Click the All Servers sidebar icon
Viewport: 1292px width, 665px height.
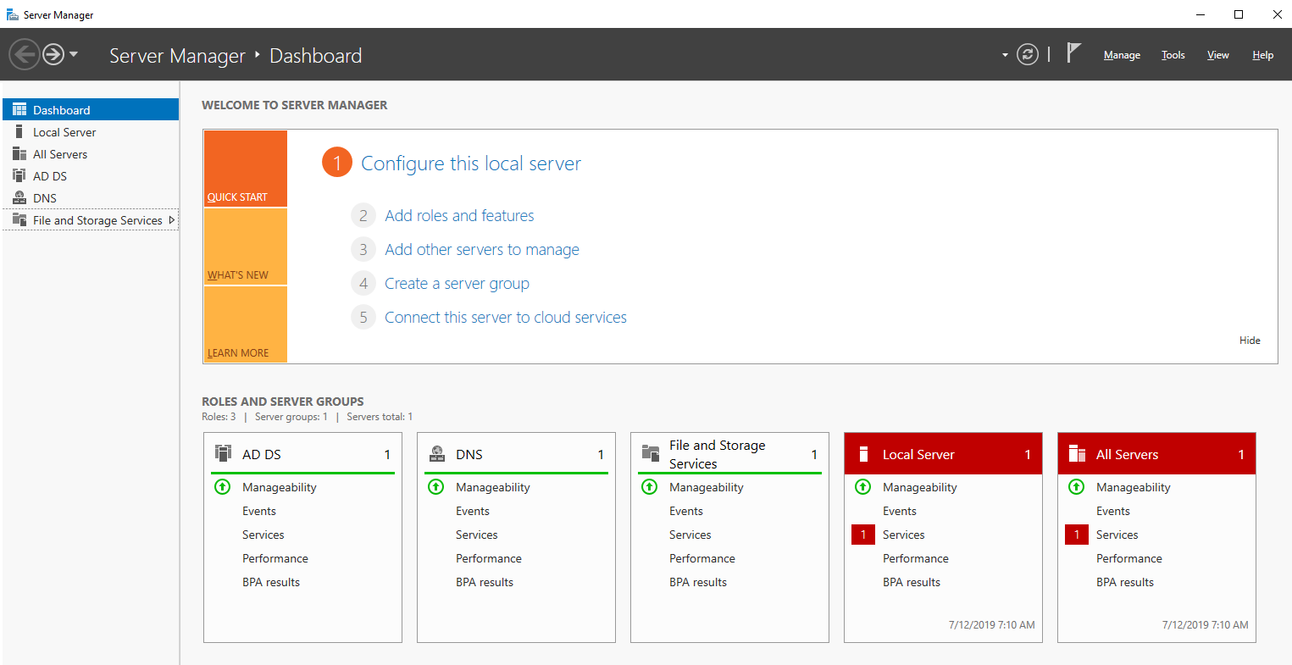click(x=19, y=154)
